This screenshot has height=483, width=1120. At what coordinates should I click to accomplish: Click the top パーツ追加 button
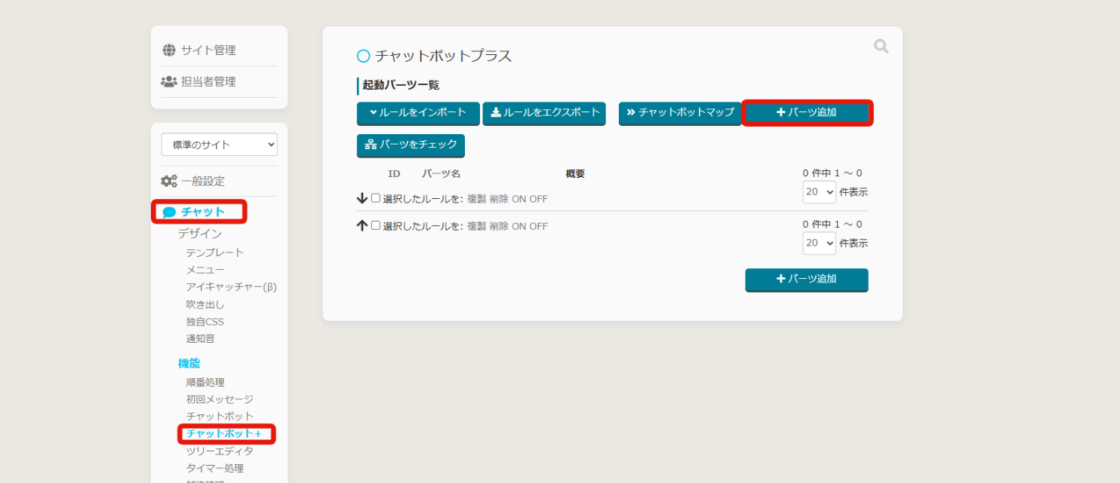pos(807,113)
